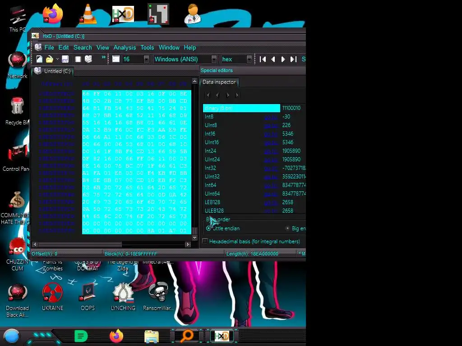Click the columns layout icon before 16
The image size is (462, 346).
(x=116, y=59)
